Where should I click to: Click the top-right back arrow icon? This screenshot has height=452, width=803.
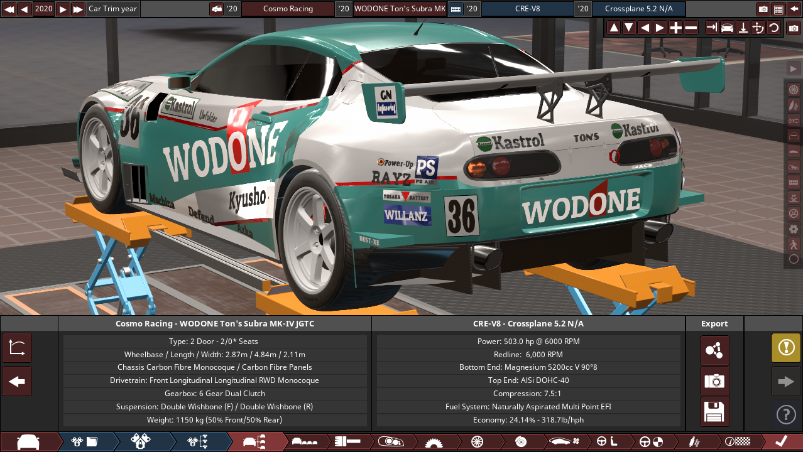794,9
